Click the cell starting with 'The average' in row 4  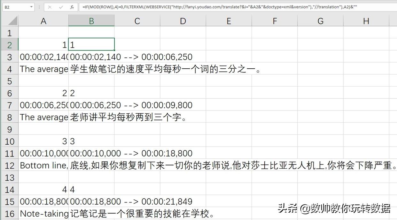tap(43, 69)
